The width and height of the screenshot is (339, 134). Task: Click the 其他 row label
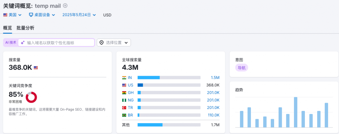[x=126, y=125]
